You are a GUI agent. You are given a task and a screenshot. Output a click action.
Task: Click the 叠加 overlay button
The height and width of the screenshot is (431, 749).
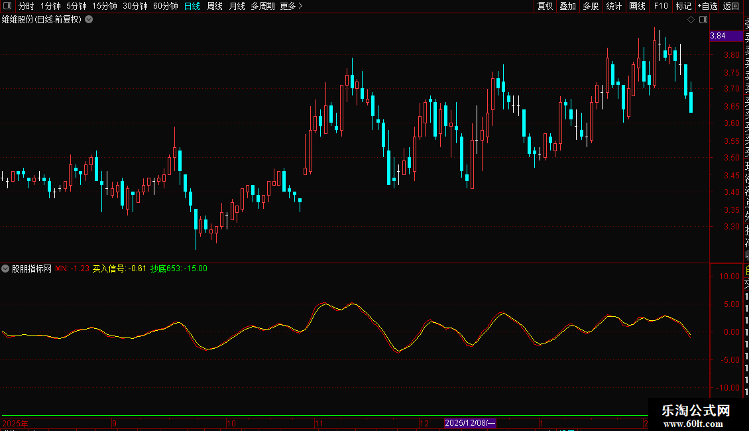point(568,6)
